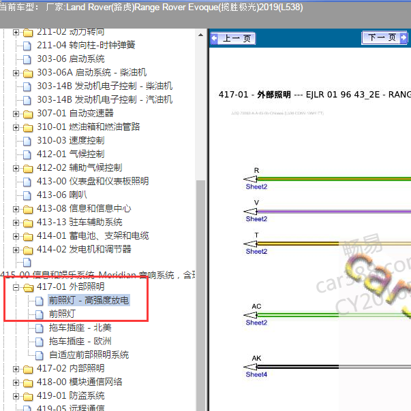The width and height of the screenshot is (411, 411).
Task: Expand the 414-02 发电机和调节器 folder
Action: 16,250
